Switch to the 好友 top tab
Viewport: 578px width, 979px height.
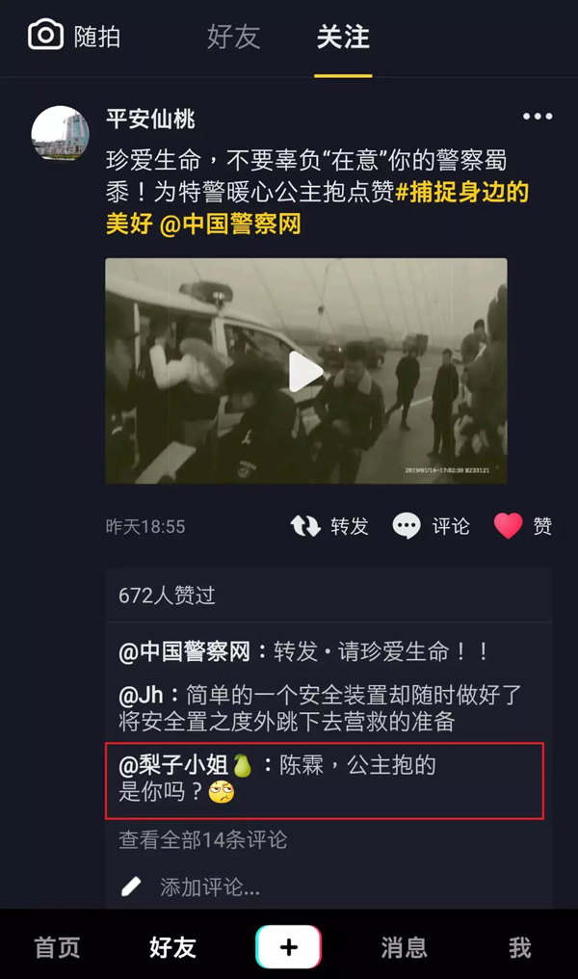pos(233,38)
